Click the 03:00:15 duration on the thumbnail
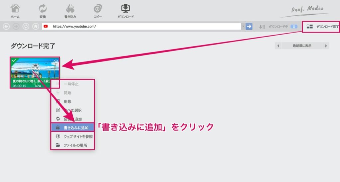The width and height of the screenshot is (340, 182). click(x=19, y=86)
